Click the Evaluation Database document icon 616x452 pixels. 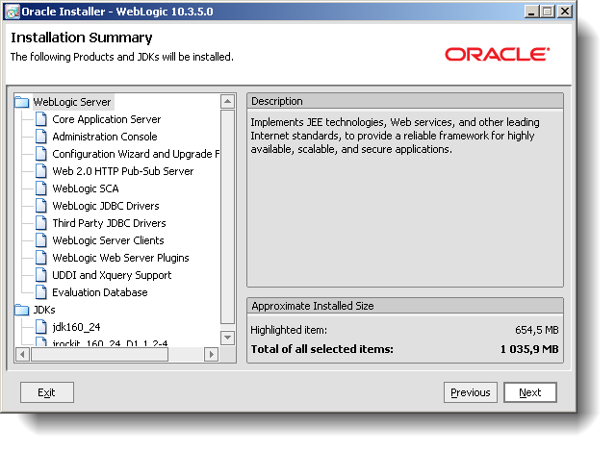(40, 292)
